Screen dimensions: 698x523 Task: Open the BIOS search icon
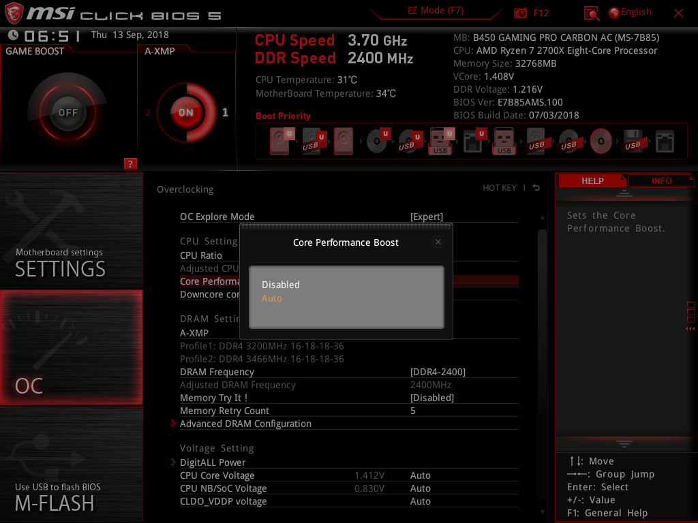pos(591,14)
